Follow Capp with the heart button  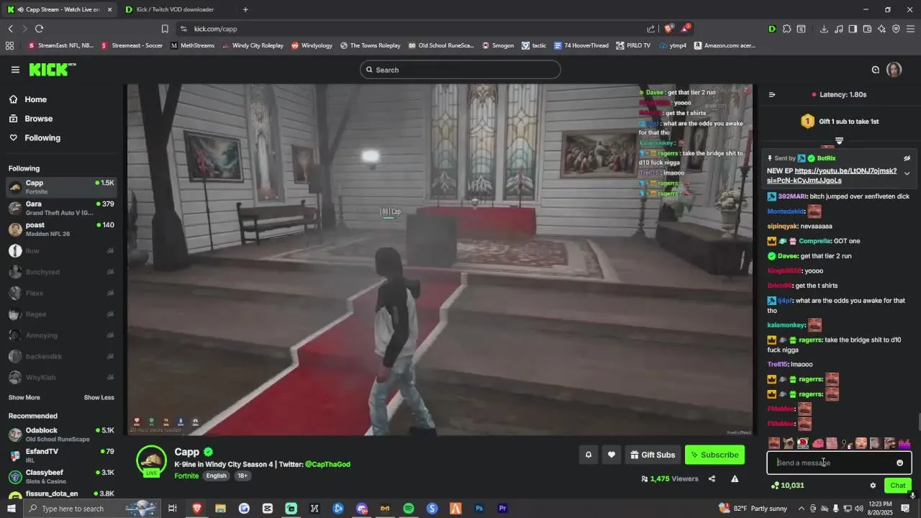point(612,455)
